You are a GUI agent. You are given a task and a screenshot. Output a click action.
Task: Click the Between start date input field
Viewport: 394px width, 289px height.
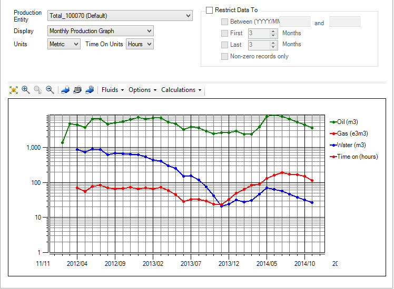click(295, 22)
